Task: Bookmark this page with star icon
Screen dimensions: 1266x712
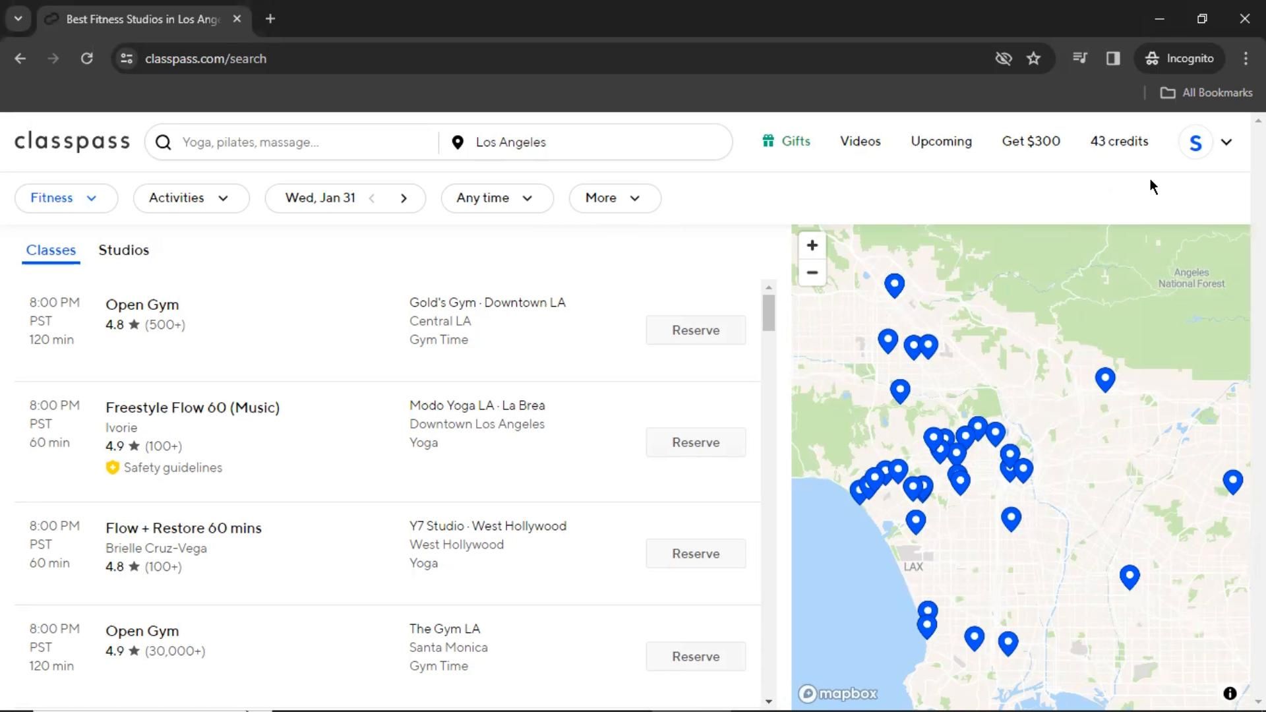Action: pos(1033,59)
